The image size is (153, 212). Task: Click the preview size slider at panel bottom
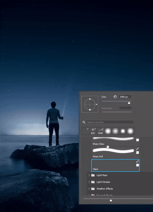(x=111, y=201)
